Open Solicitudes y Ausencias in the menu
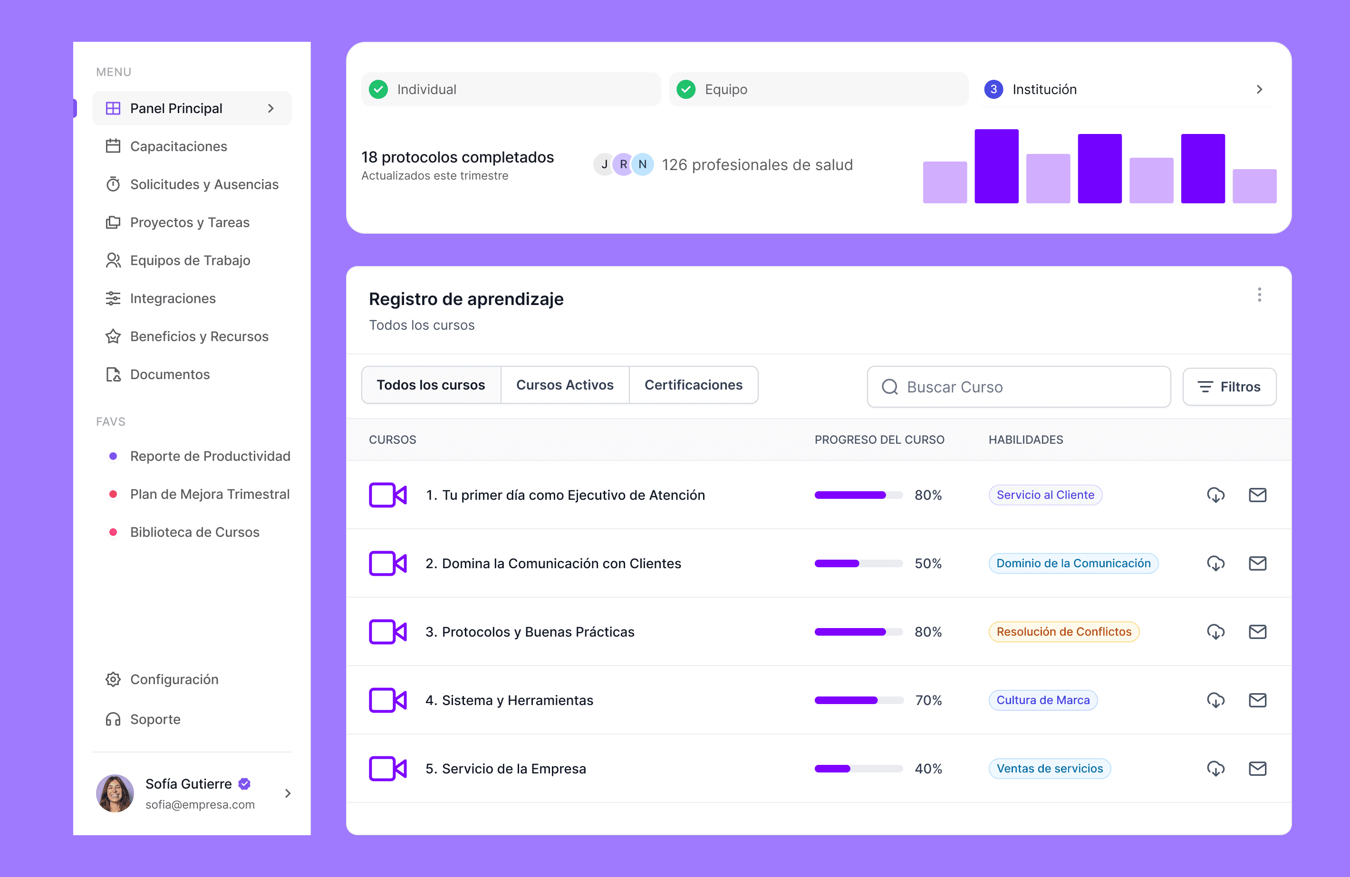Image resolution: width=1350 pixels, height=877 pixels. point(192,184)
